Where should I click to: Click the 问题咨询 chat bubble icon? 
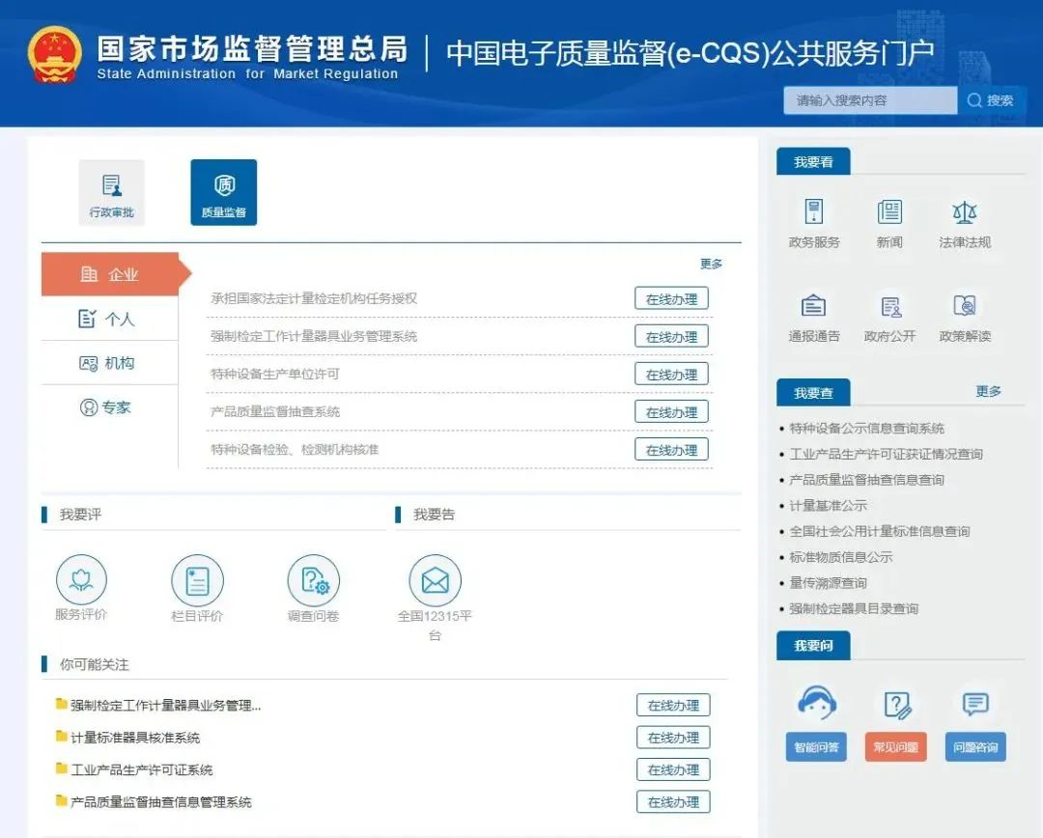click(975, 704)
